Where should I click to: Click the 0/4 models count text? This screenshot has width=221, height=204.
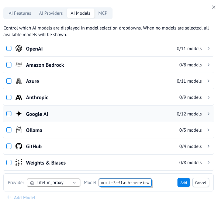pos(190,146)
